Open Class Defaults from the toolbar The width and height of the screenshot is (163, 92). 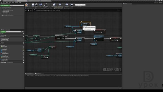coord(60,5)
